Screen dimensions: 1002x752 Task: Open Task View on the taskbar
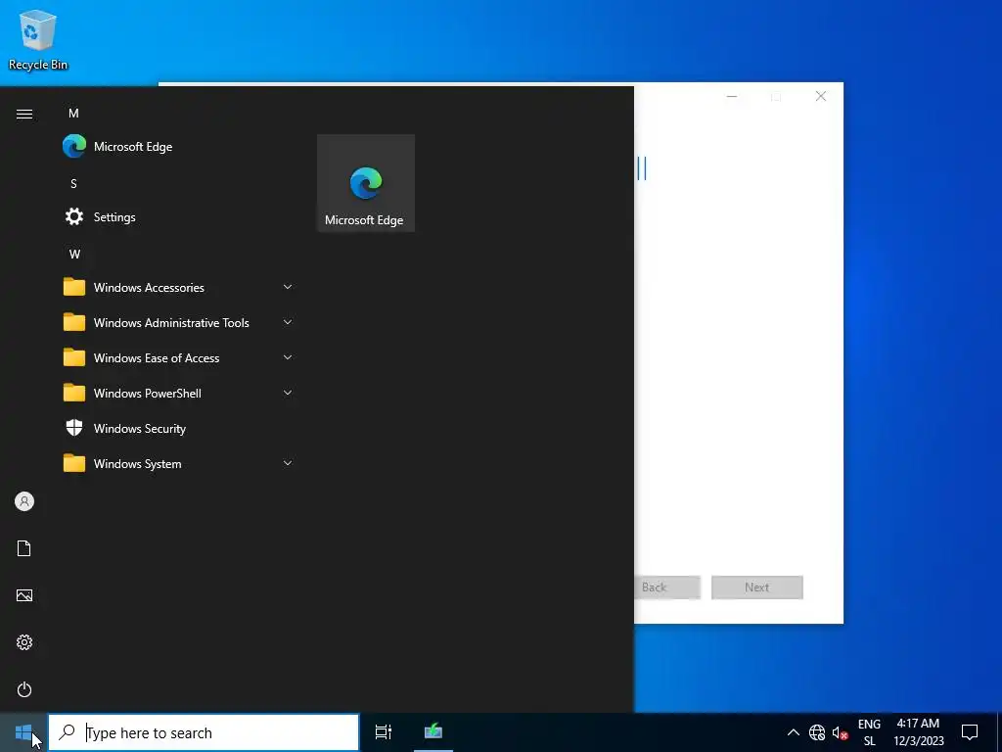(x=384, y=732)
